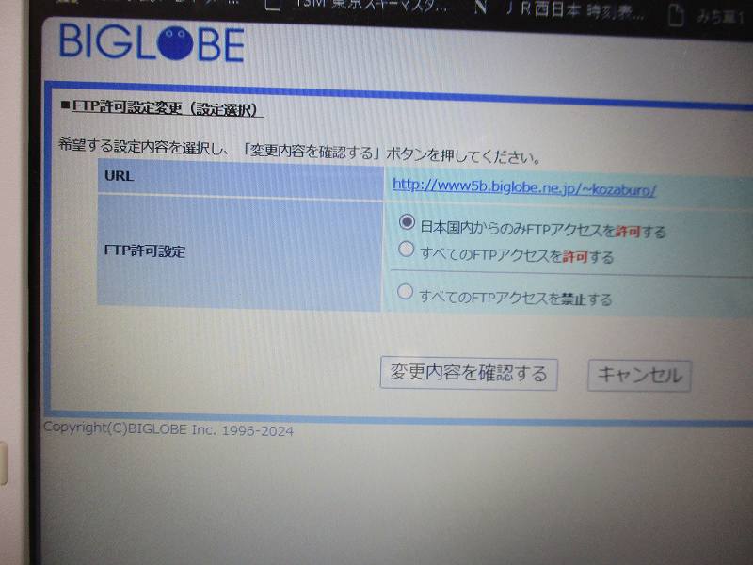This screenshot has height=565, width=753.
Task: Click the URL row label cell
Action: [240, 177]
